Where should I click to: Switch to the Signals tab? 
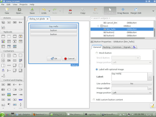tap(127, 47)
